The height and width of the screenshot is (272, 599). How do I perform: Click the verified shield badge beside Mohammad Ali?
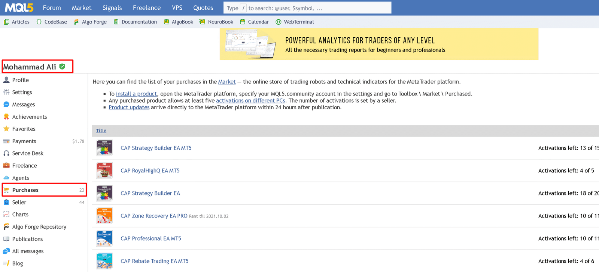tap(62, 67)
